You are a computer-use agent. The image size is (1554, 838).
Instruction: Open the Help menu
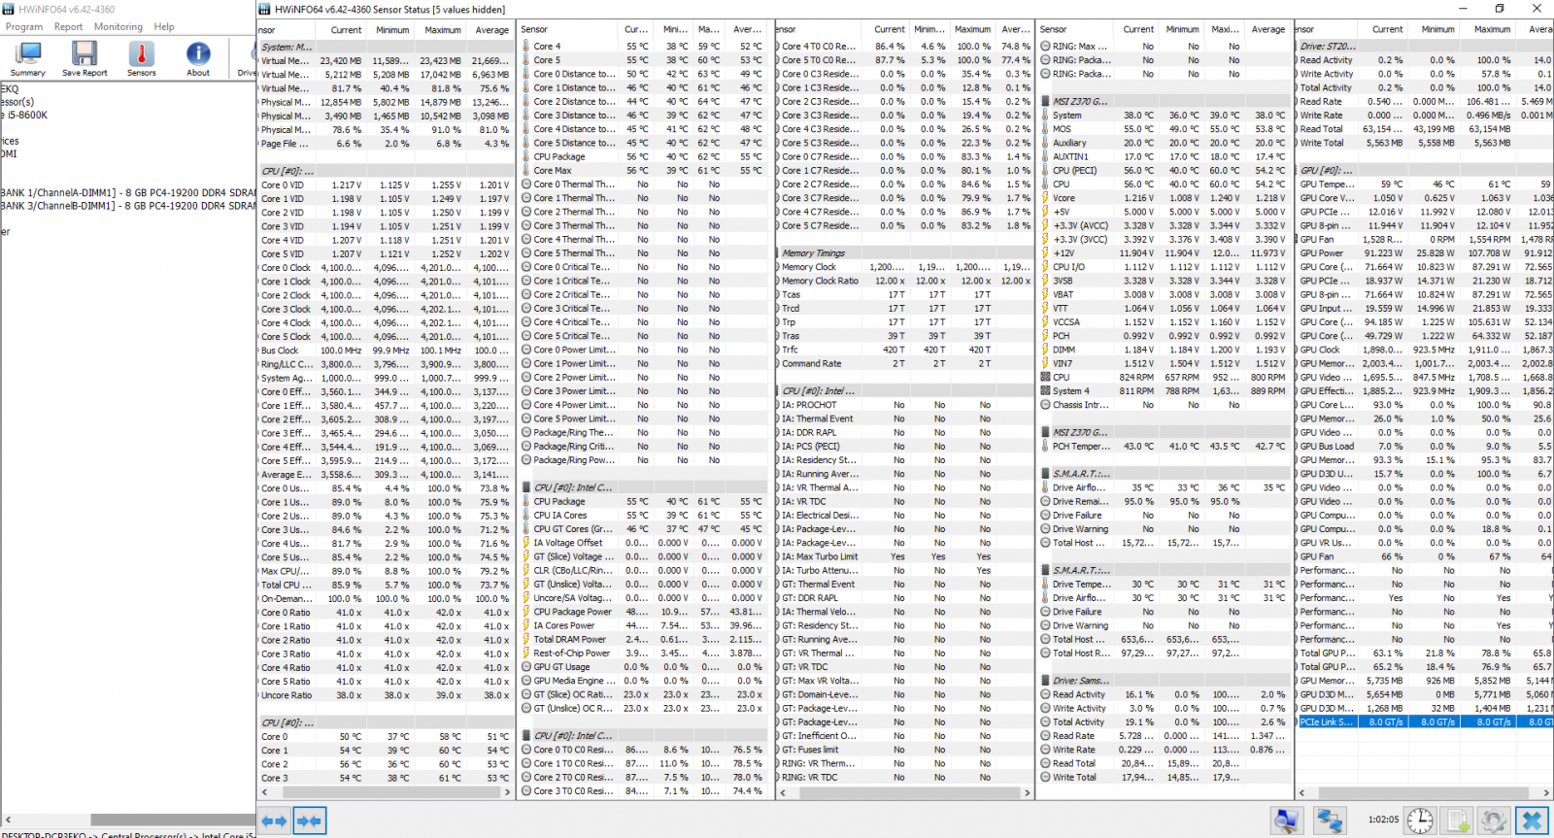coord(164,27)
